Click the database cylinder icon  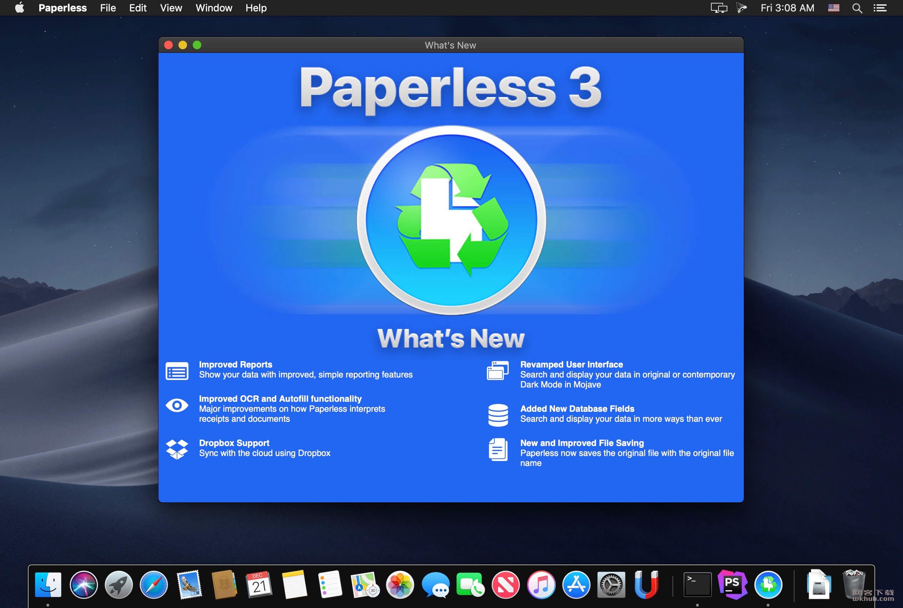[498, 415]
